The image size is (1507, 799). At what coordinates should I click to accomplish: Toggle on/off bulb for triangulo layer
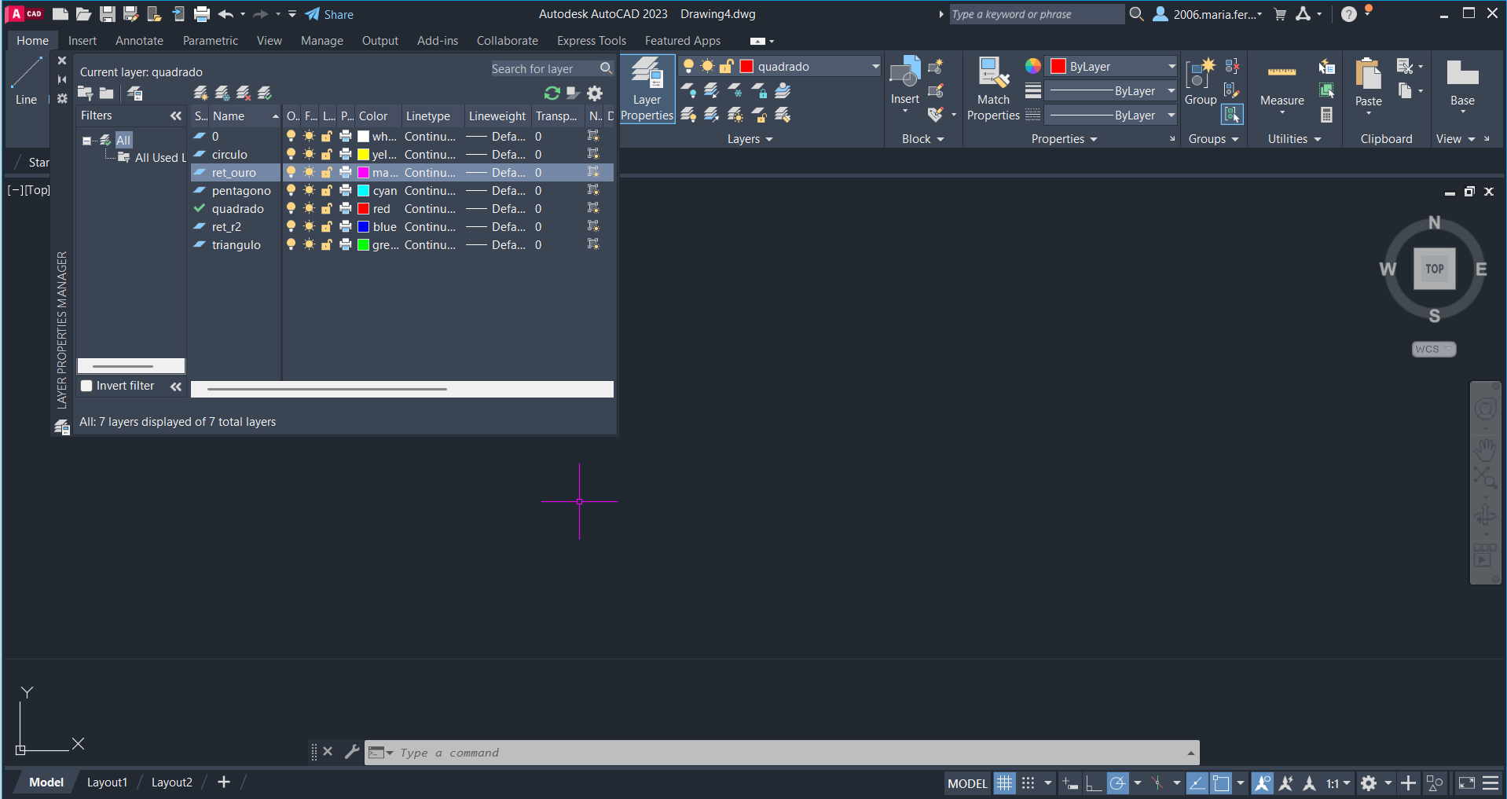[x=291, y=244]
